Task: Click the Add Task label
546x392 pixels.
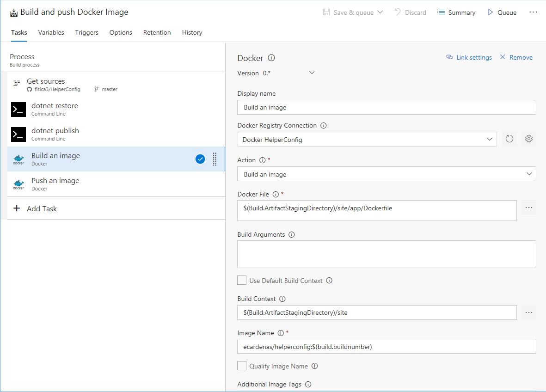Action: (42, 208)
